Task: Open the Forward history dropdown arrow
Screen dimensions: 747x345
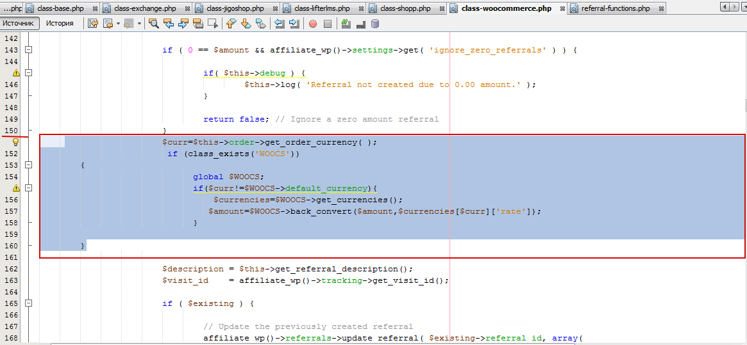Action: 139,23
